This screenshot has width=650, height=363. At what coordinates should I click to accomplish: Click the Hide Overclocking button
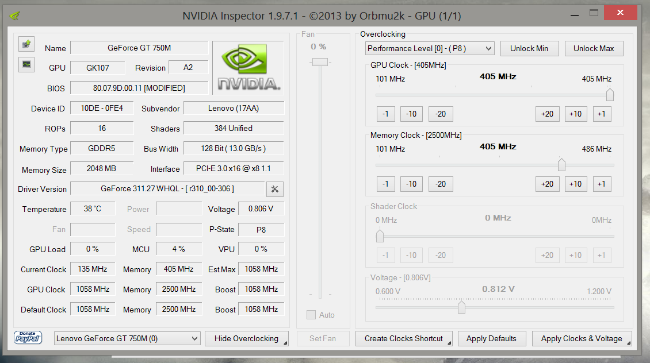tap(247, 338)
